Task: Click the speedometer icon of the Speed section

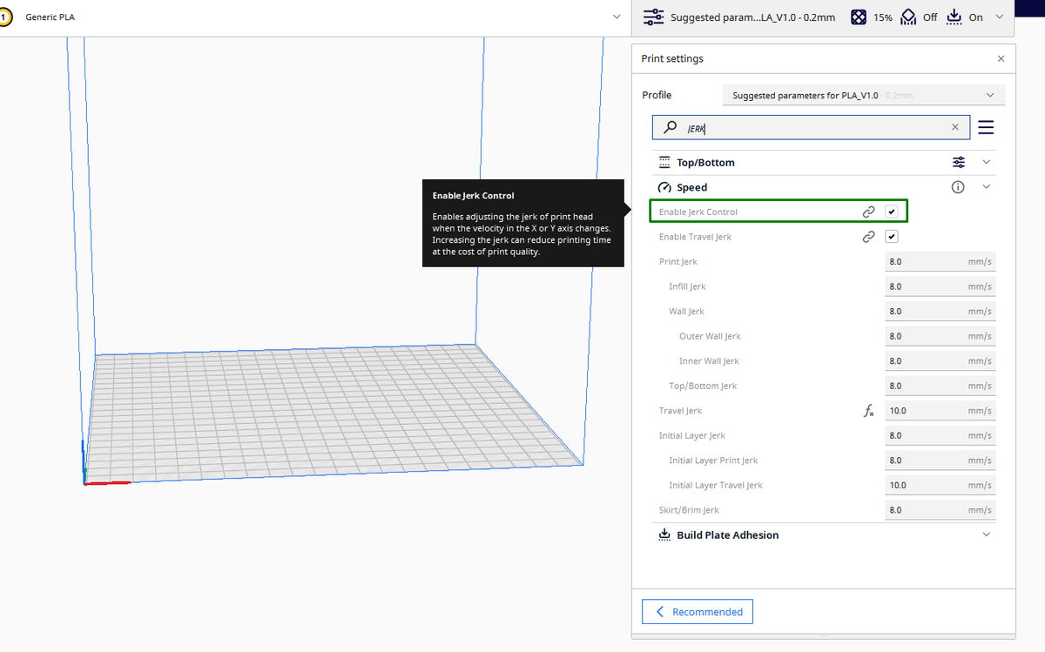Action: pyautogui.click(x=665, y=186)
